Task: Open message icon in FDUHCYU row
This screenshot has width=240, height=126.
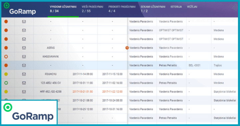Action: tap(24, 74)
